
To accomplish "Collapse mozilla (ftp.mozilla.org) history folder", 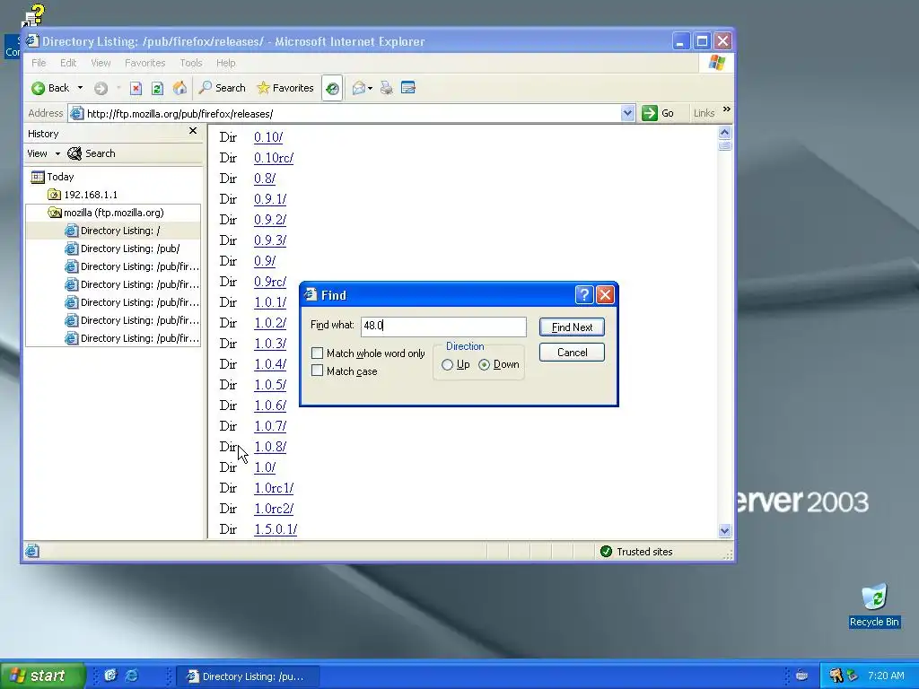I will point(106,213).
